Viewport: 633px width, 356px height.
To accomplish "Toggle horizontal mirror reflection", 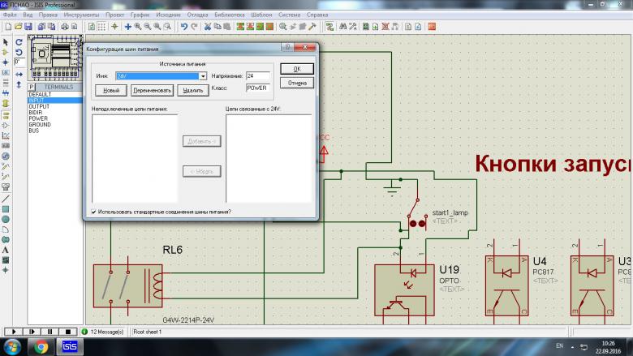I will [x=19, y=75].
